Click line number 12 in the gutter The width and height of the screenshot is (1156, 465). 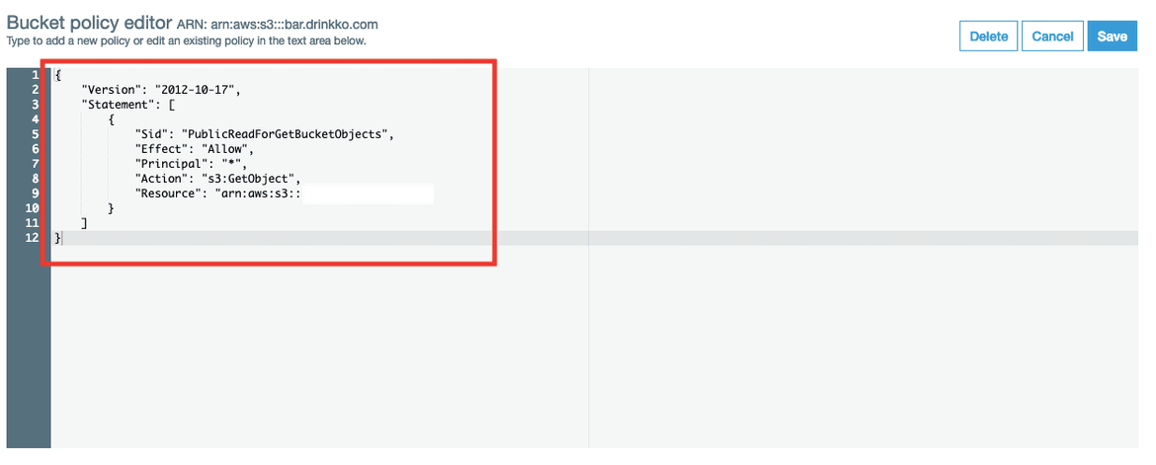[x=34, y=238]
